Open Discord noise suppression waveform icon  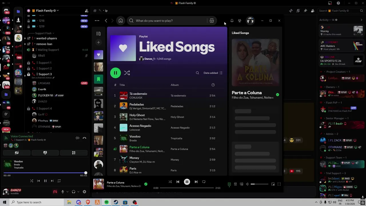coord(77,138)
